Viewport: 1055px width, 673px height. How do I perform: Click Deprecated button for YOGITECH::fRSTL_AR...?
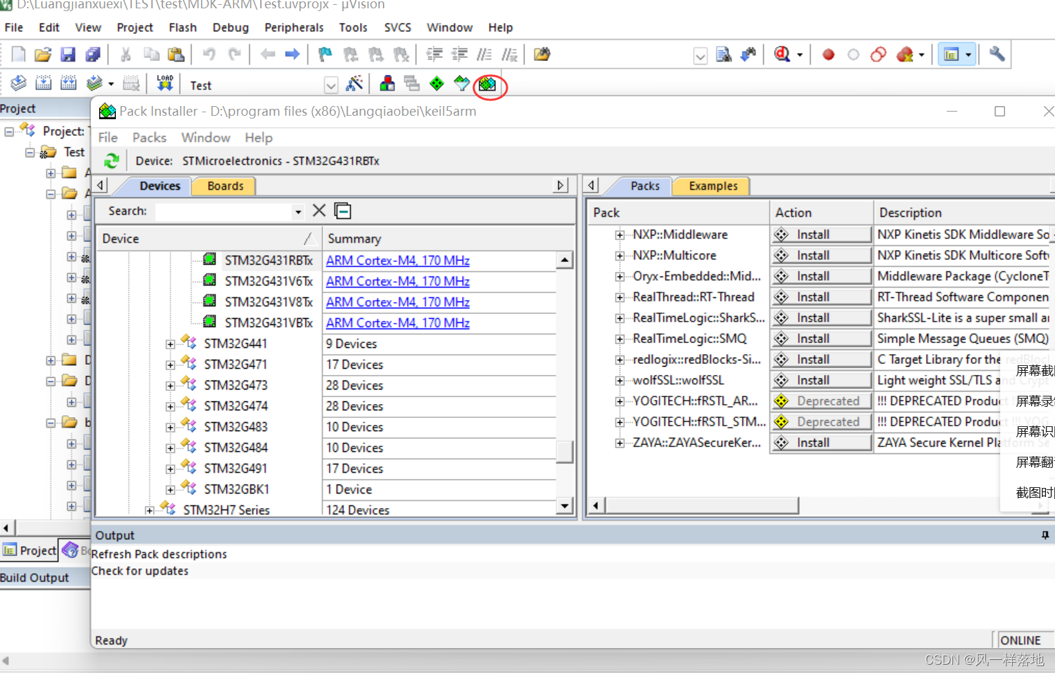(x=821, y=401)
